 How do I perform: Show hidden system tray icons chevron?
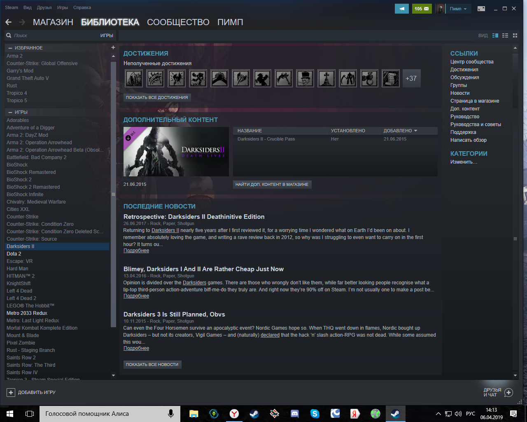(x=438, y=413)
